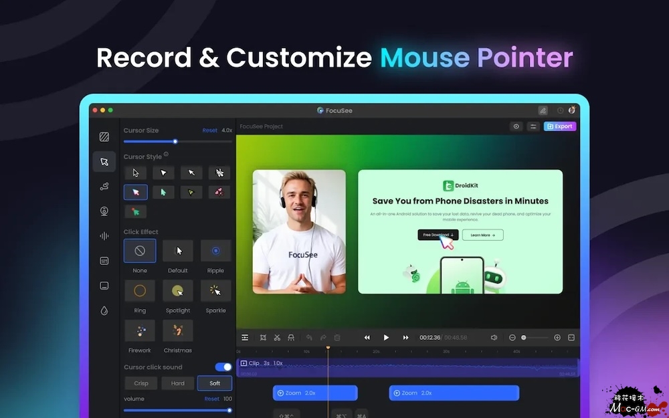Select the Ripple click effect
The width and height of the screenshot is (669, 418).
coord(215,251)
